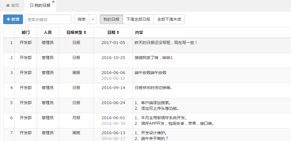Click the 新增 button to add a report

13,19
